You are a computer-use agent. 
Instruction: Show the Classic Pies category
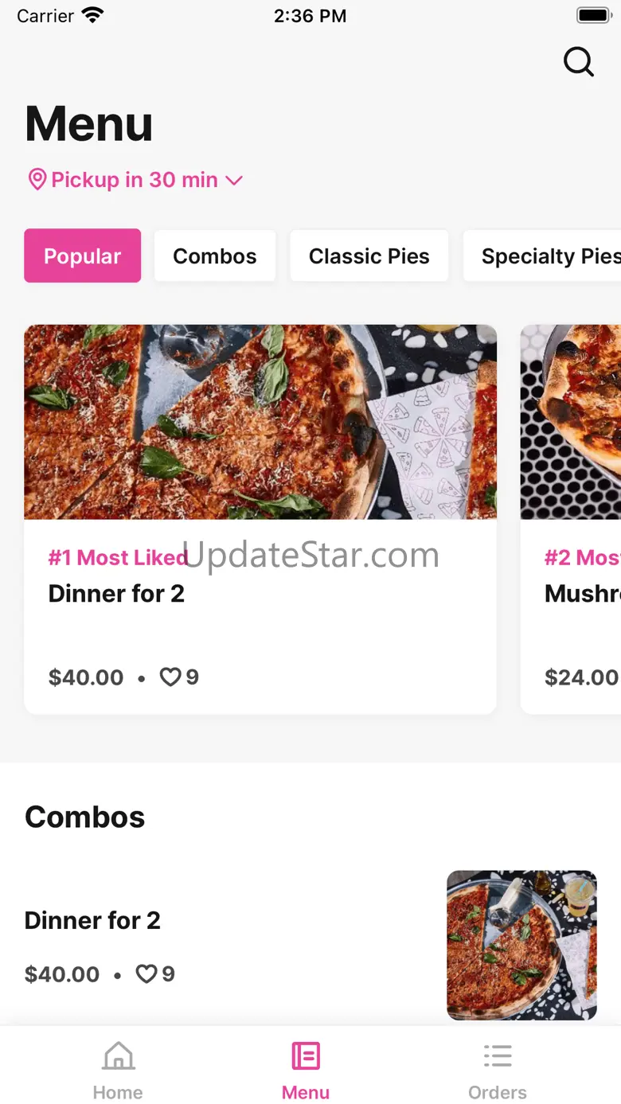pos(369,256)
